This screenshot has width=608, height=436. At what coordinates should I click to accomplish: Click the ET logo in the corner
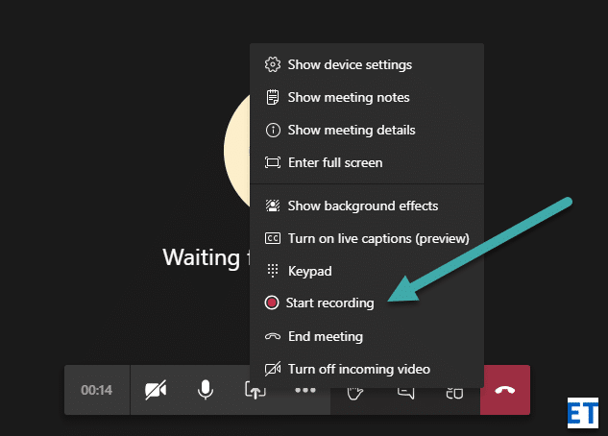583,414
